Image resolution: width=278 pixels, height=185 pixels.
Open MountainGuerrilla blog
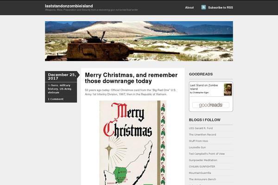(x=200, y=173)
